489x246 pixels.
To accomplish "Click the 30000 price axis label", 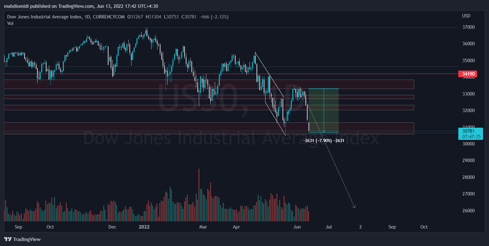I will (468, 144).
